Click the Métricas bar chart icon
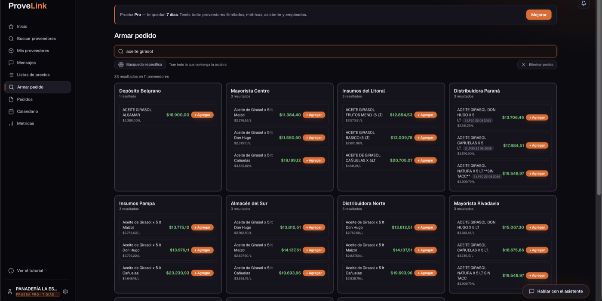This screenshot has height=301, width=602. coord(11,123)
